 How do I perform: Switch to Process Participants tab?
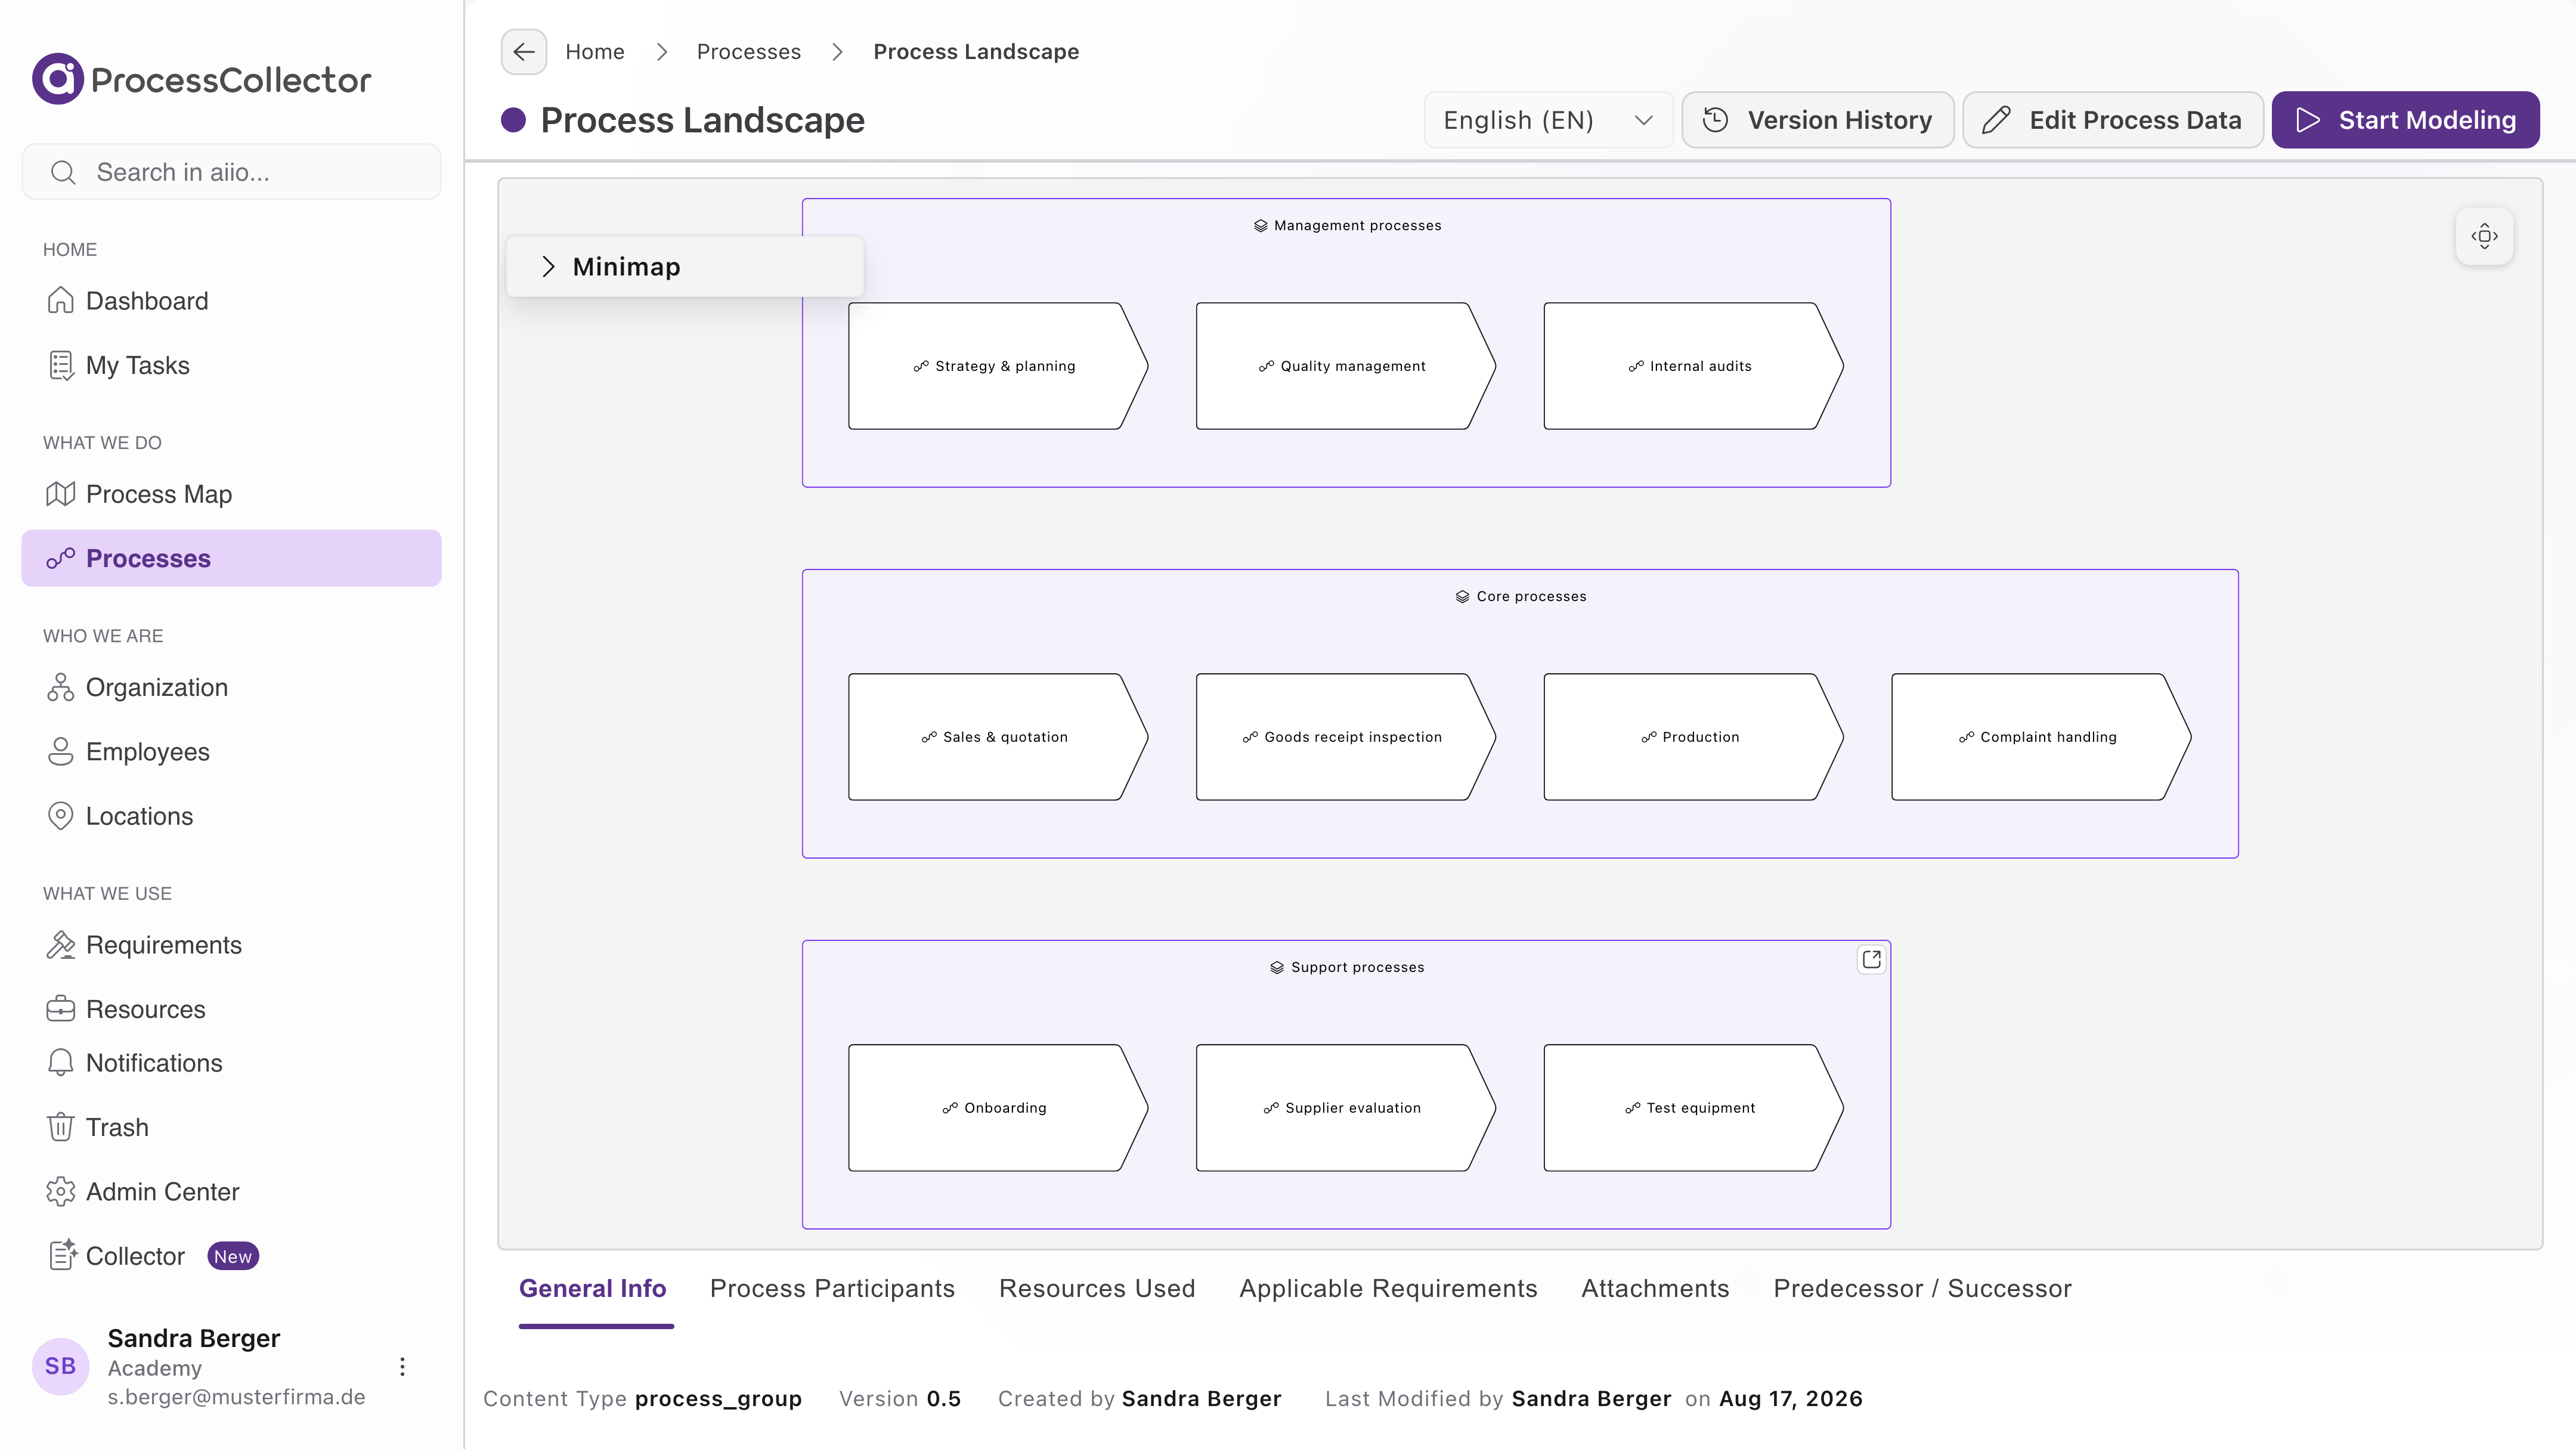click(x=832, y=1289)
